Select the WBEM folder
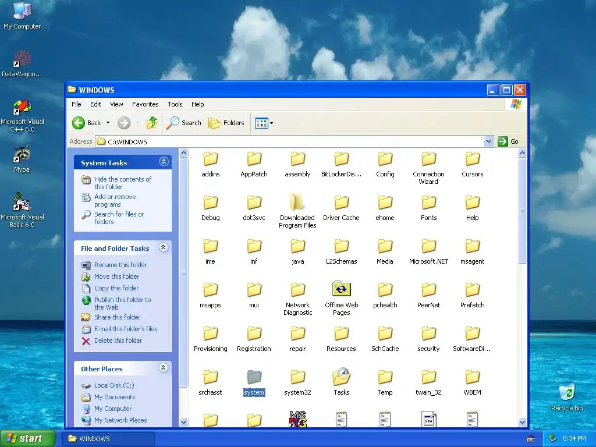Screen dimensions: 596x447 coord(473,383)
